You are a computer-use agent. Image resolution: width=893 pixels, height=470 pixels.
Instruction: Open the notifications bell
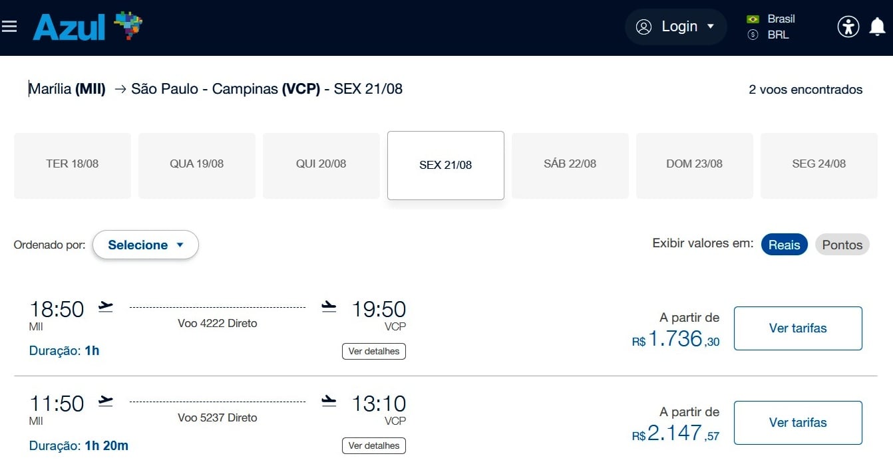(878, 27)
